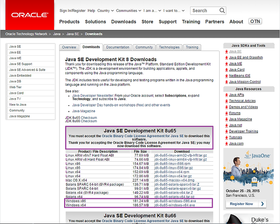
Task: Select the Downloads tab
Action: click(91, 47)
